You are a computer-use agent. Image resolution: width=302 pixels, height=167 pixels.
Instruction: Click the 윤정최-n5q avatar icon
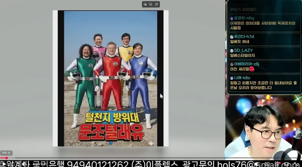tap(232, 18)
